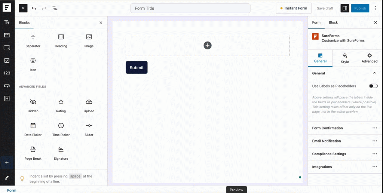Screen dimensions: 383x193
Task: Insert the Rating block
Action: point(61,105)
